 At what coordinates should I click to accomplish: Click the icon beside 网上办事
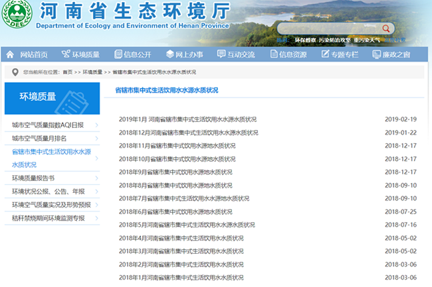[x=170, y=54]
